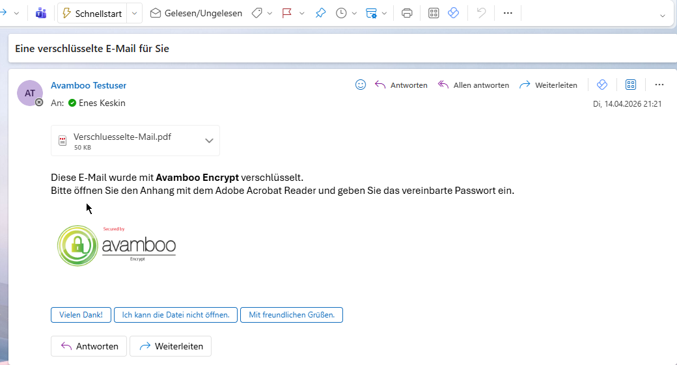Click Weiterleiten in the message header
This screenshot has height=365, width=677.
tap(548, 85)
